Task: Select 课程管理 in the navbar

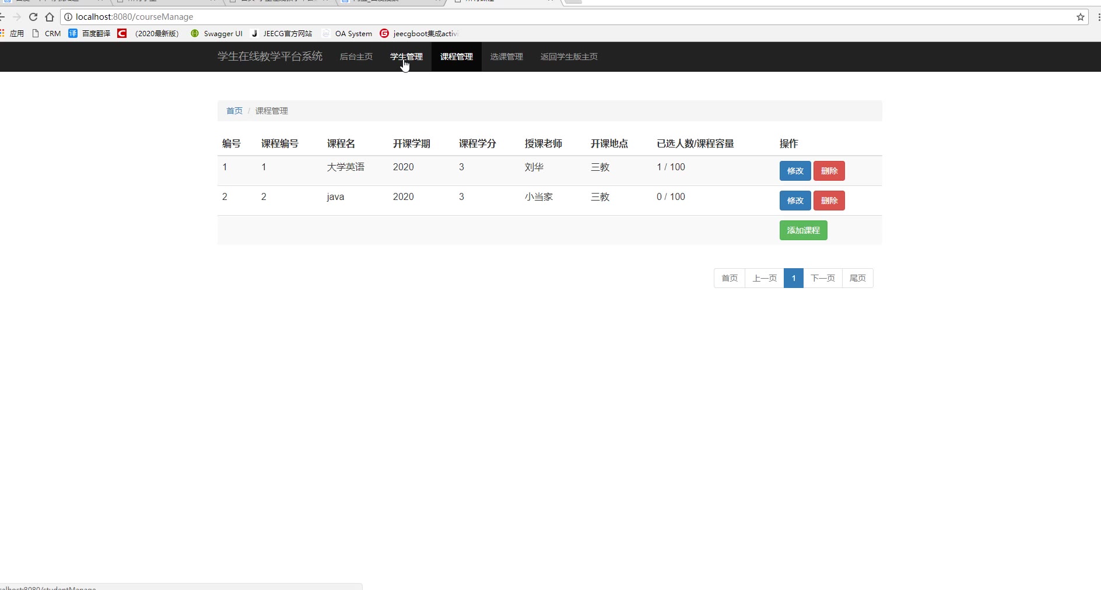Action: [x=457, y=57]
